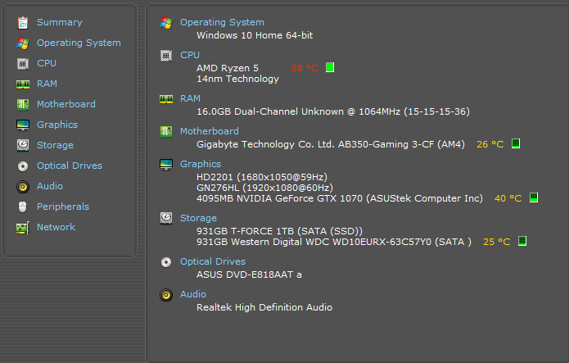
Task: Click the Motherboard icon in sidebar
Action: coord(23,105)
